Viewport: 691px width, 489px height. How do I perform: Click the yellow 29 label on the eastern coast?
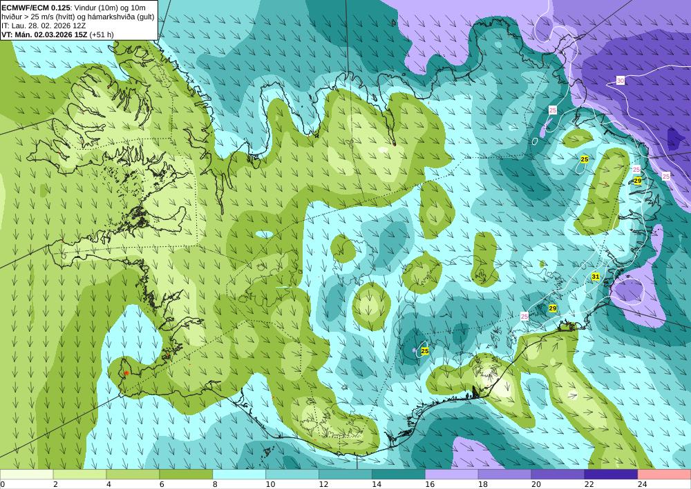coord(638,181)
